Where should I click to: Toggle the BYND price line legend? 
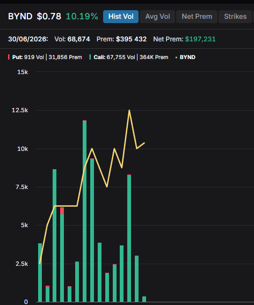(x=186, y=57)
